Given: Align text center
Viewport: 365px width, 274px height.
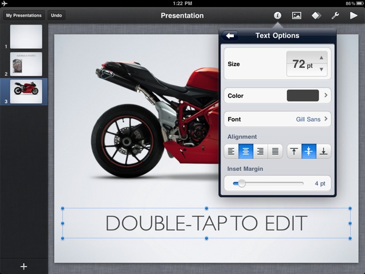Looking at the screenshot, I should click(246, 151).
